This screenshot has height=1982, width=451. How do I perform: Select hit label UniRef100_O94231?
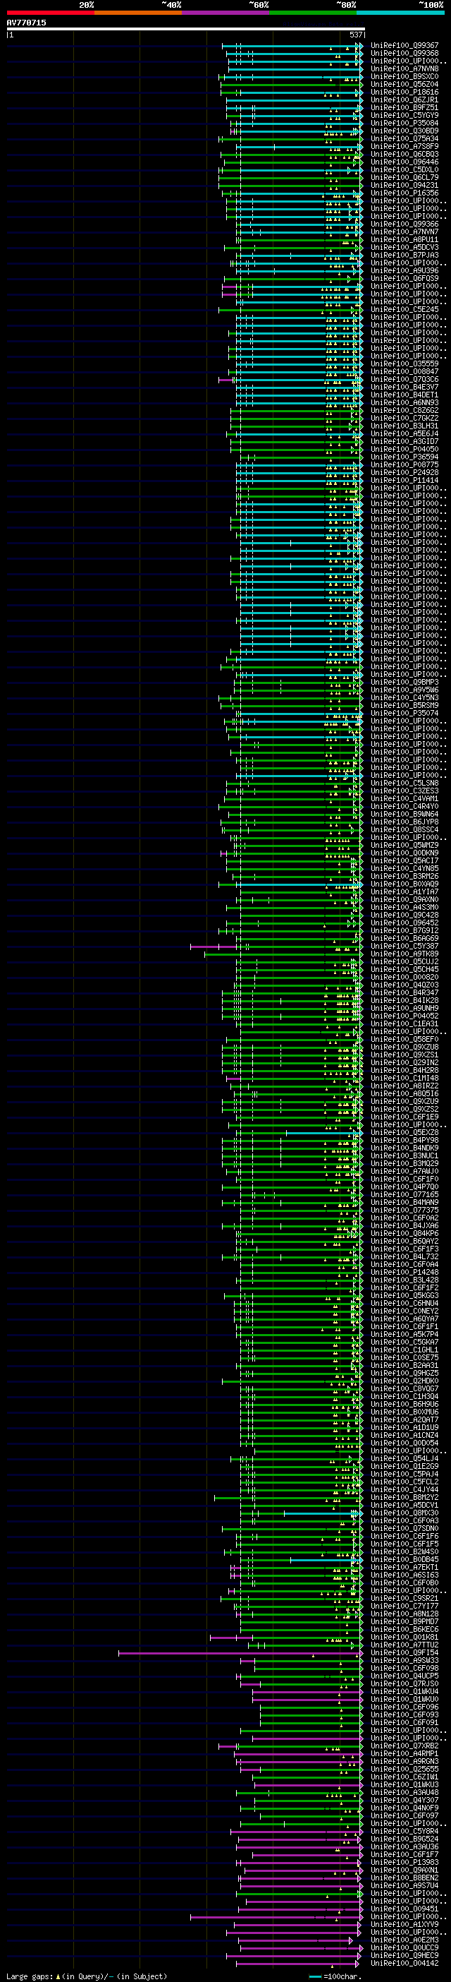pyautogui.click(x=404, y=186)
